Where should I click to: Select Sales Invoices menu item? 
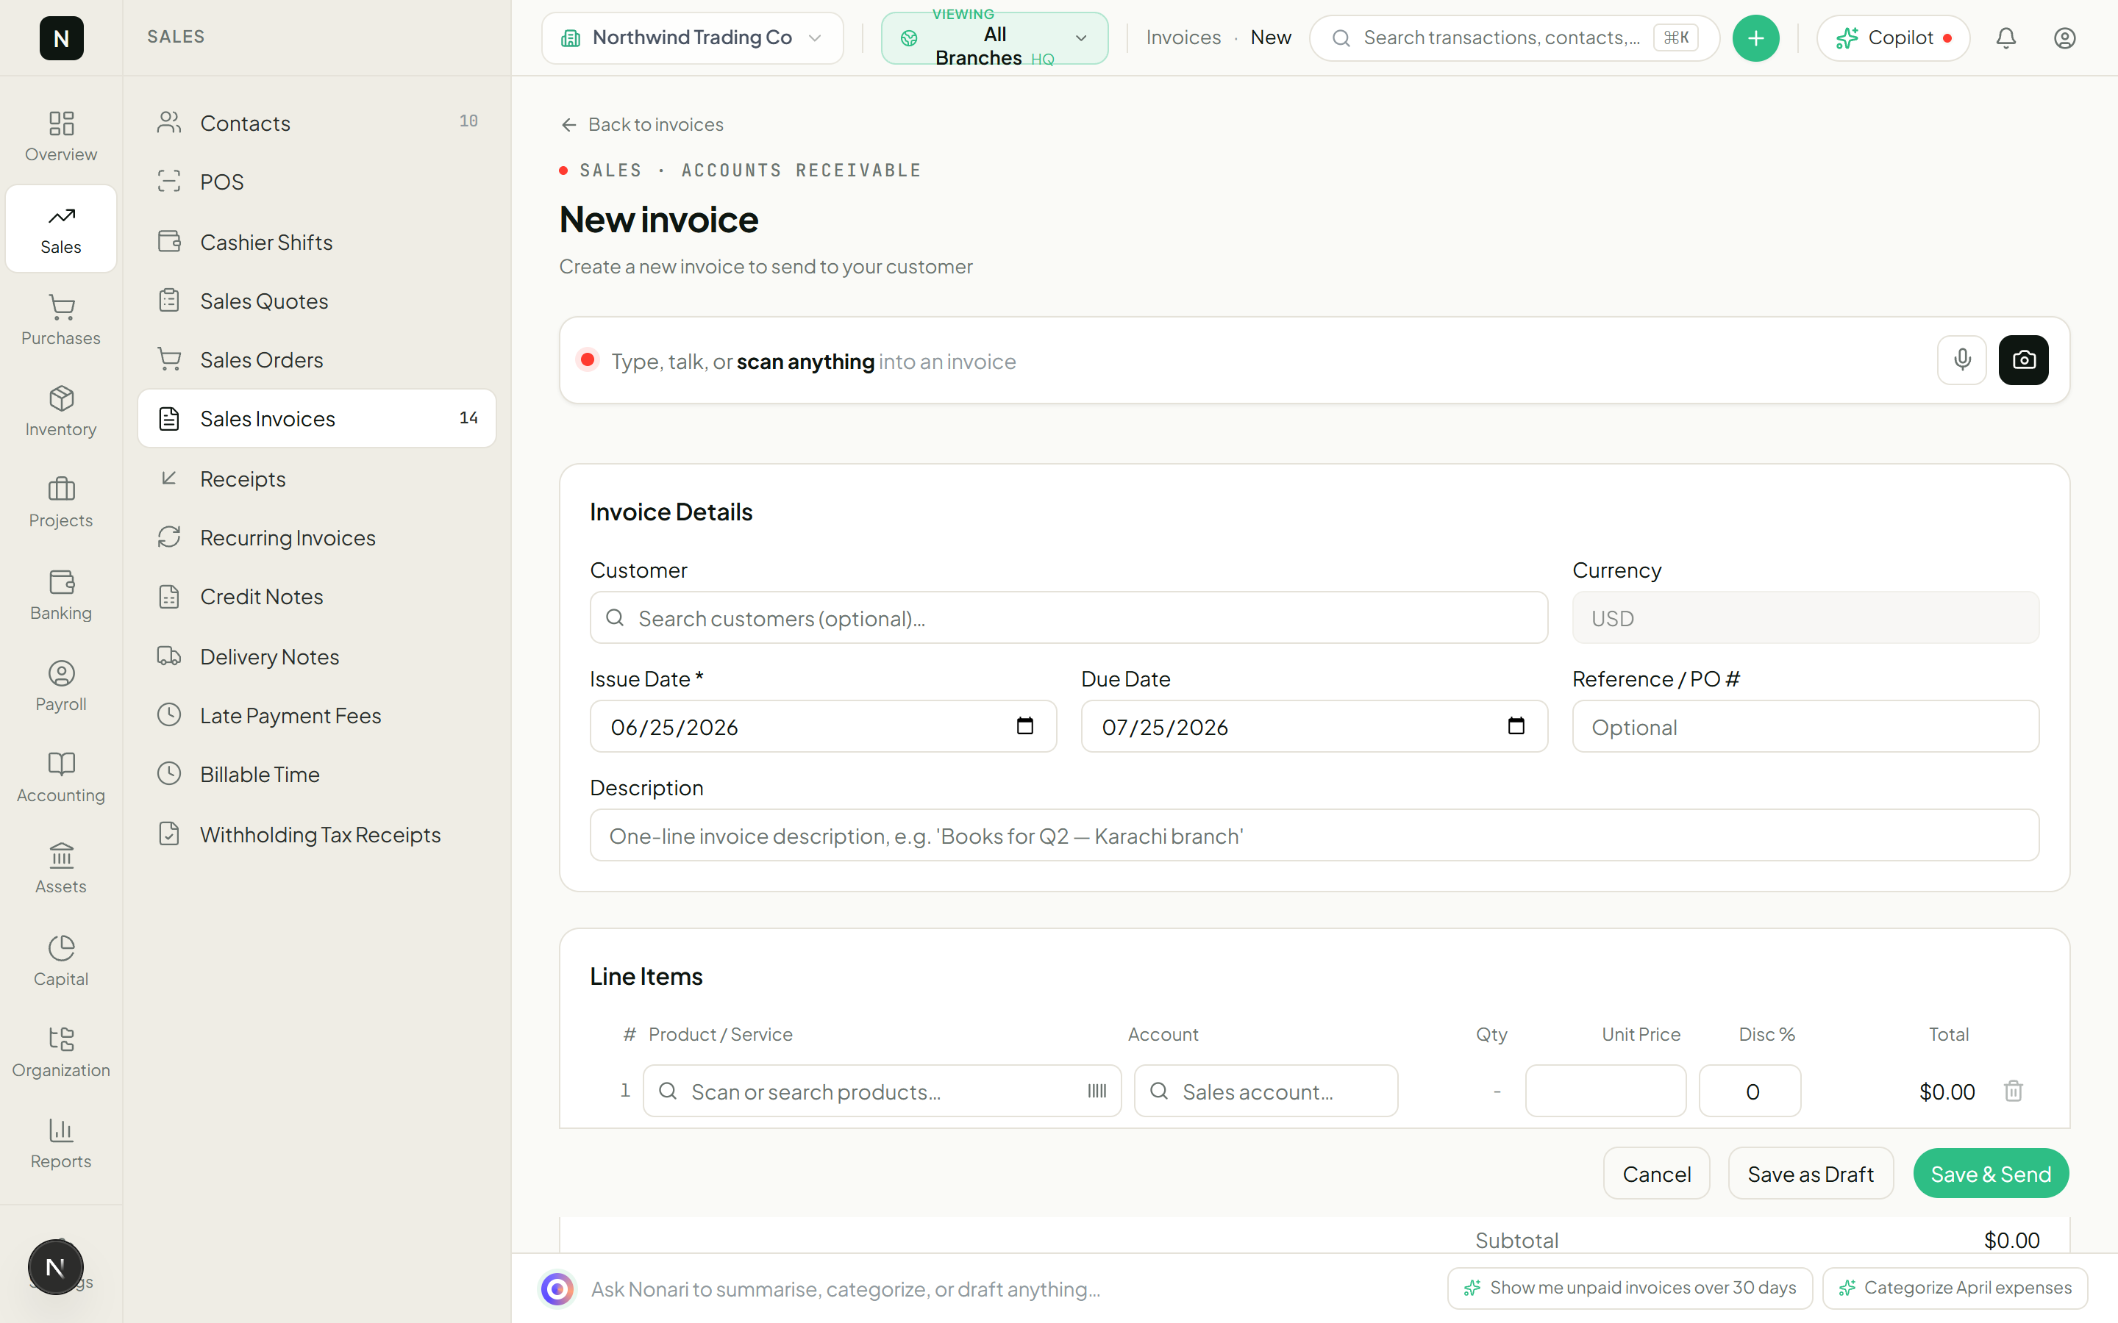point(317,418)
